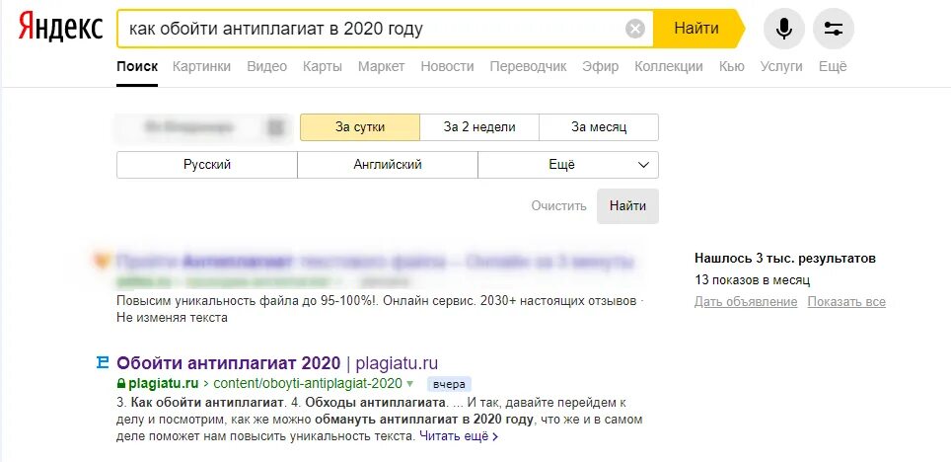Click the Яндекс logo
Image resolution: width=951 pixels, height=462 pixels.
60,28
